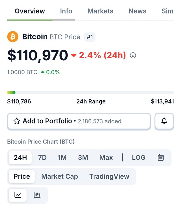
Task: Switch to line chart view icon
Action: pyautogui.click(x=18, y=195)
